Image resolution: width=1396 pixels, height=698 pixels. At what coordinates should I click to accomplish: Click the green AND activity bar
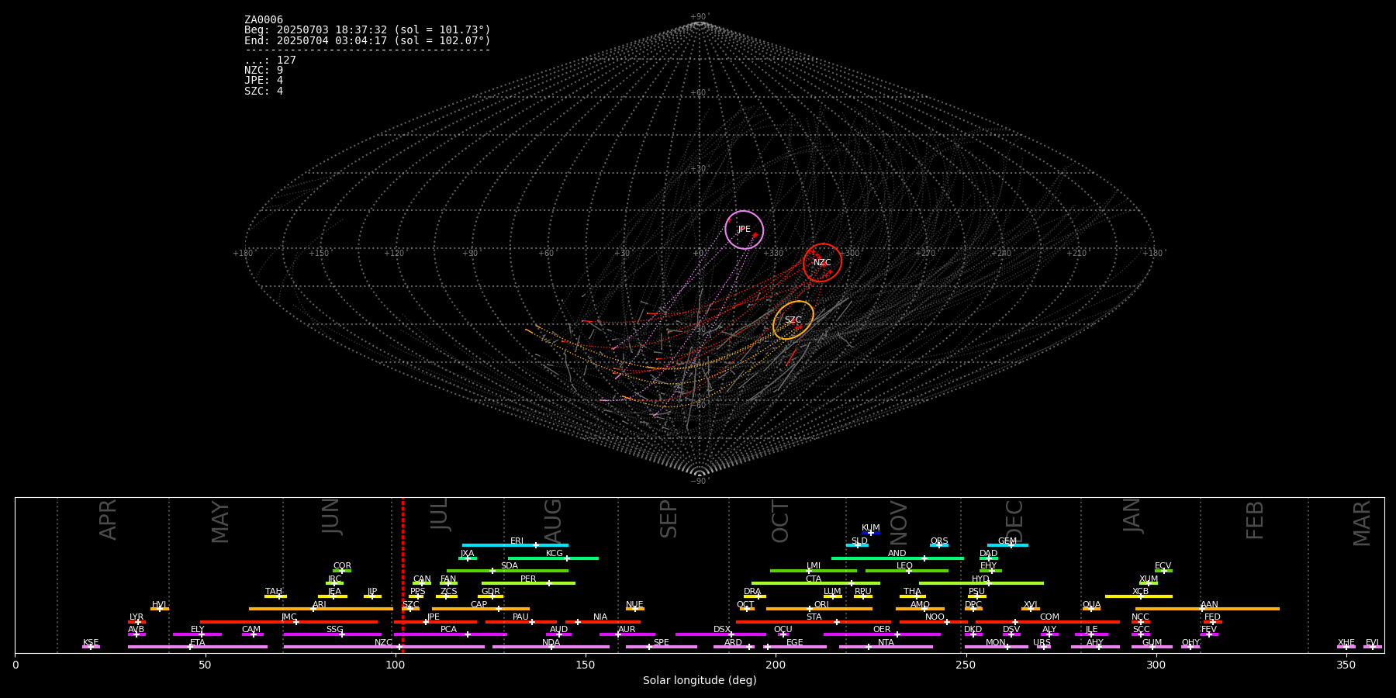tap(897, 558)
